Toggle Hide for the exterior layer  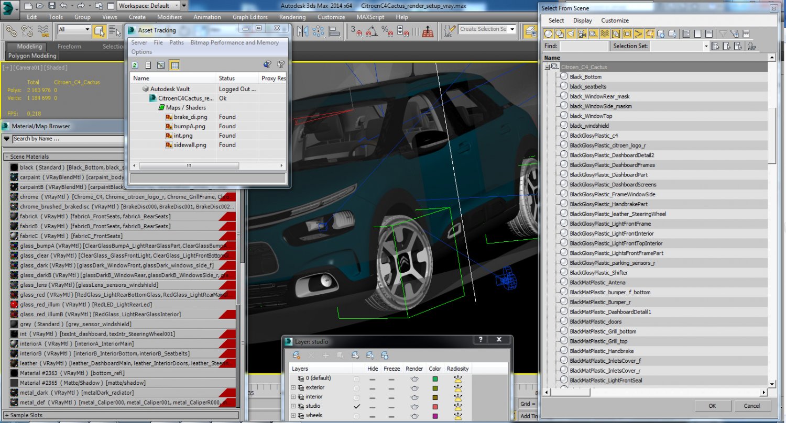click(373, 388)
